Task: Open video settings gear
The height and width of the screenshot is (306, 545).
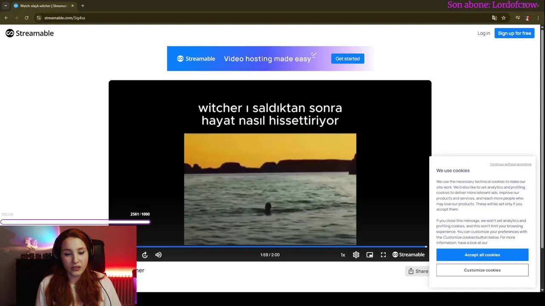Action: pos(356,255)
